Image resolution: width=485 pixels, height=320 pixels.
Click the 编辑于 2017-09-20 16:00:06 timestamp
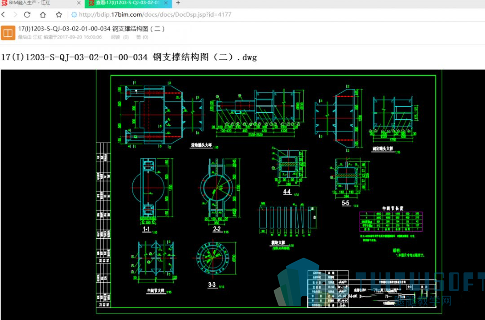73,37
